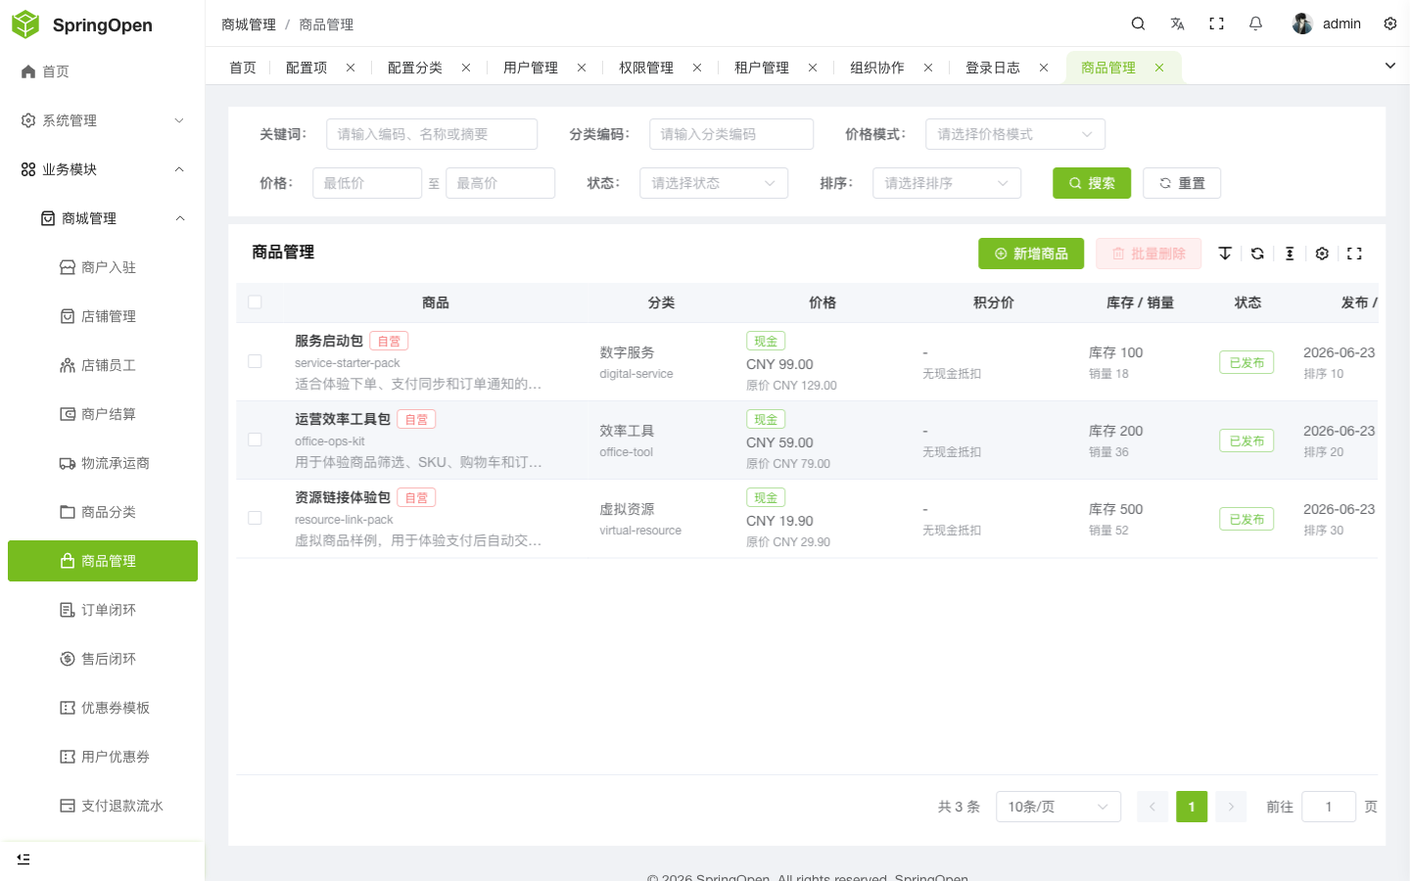Click 商城管理 in the breadcrumb
Viewport: 1410px width, 881px height.
click(249, 24)
